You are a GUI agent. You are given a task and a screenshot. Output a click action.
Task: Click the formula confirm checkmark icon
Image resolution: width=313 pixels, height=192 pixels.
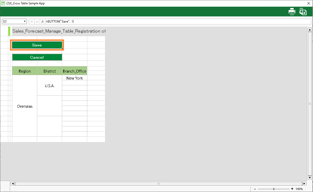(37, 22)
